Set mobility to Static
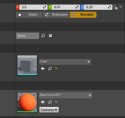Viewport: 125px width, 118px height. point(29,15)
